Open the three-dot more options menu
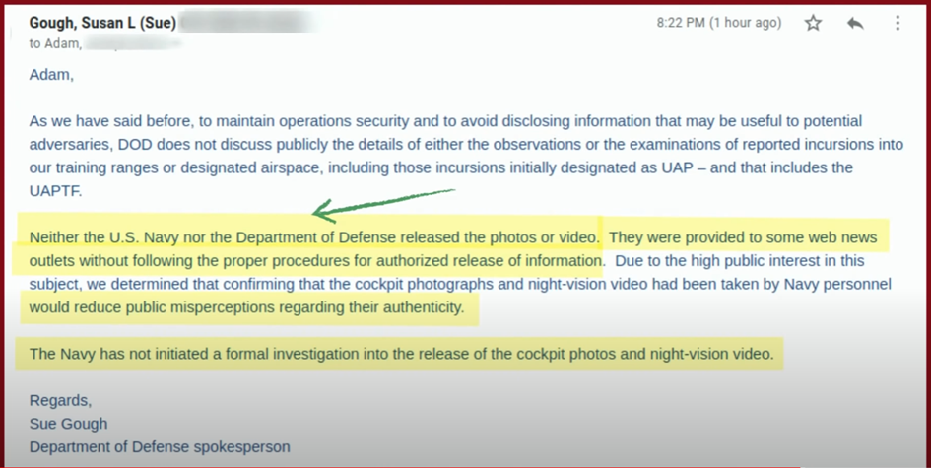 pos(898,24)
